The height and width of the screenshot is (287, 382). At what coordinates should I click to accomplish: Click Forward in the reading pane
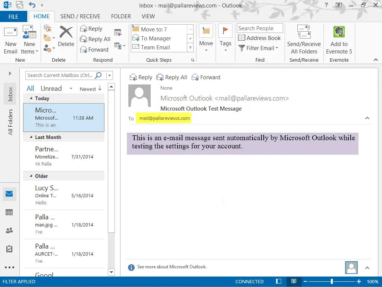pos(206,77)
